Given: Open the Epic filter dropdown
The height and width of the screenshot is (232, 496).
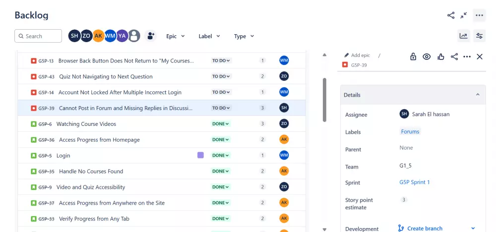Looking at the screenshot, I should (x=176, y=36).
